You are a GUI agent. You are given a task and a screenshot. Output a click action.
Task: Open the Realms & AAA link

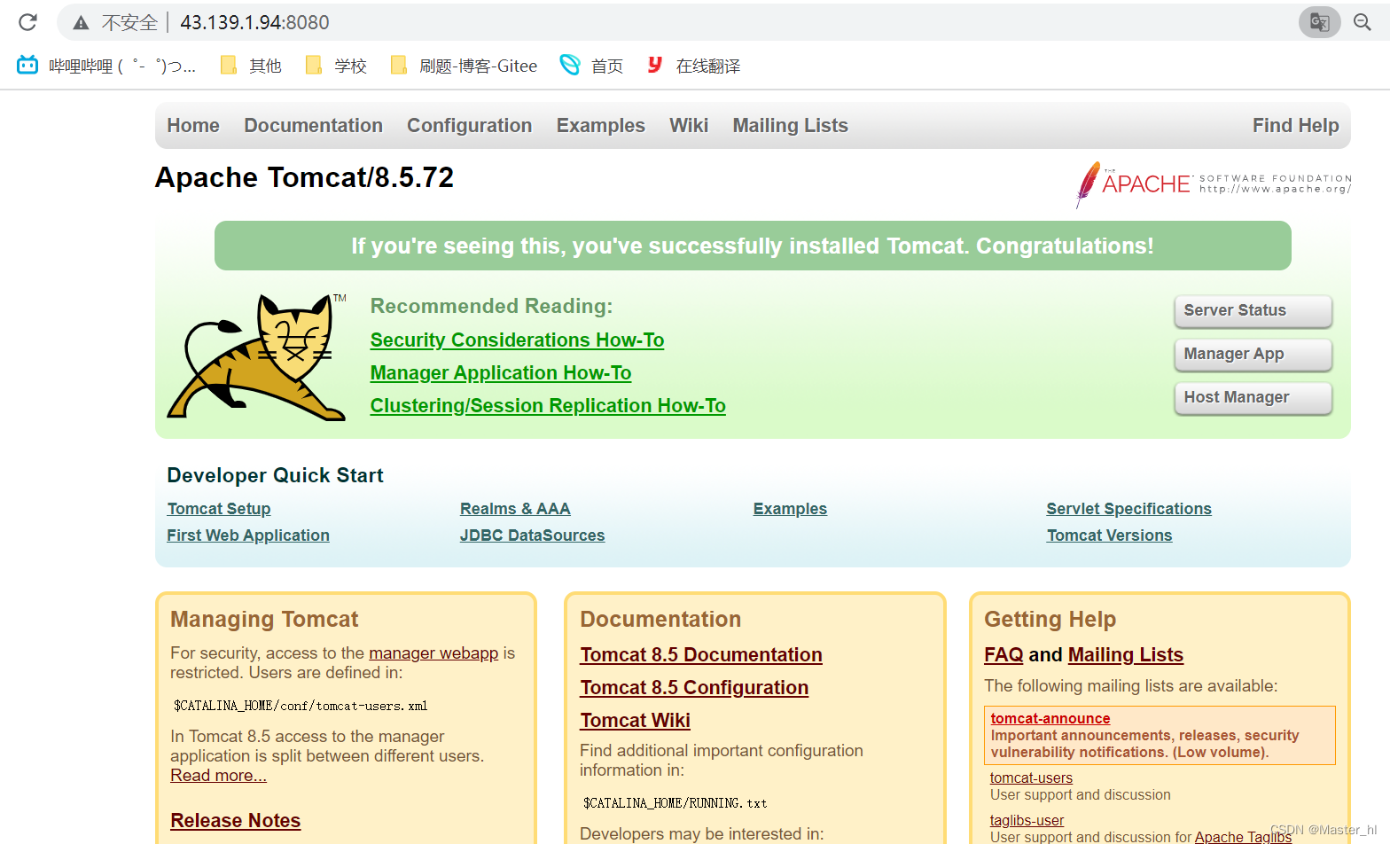(x=515, y=509)
